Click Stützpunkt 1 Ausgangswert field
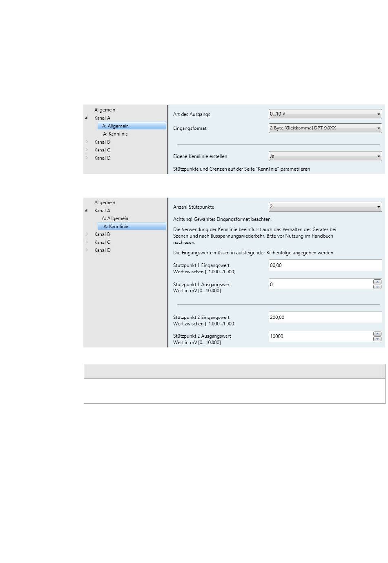This screenshot has height=563, width=388. pyautogui.click(x=320, y=285)
